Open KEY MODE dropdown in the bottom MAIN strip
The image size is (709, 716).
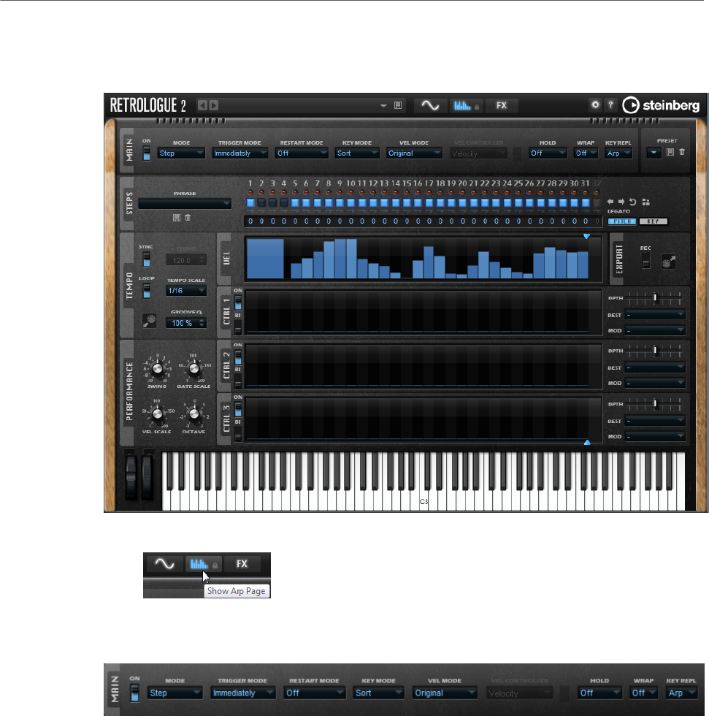(x=379, y=693)
